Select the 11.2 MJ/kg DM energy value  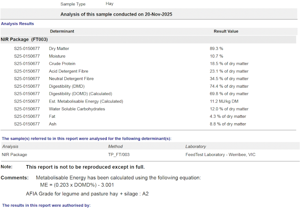pos(225,101)
